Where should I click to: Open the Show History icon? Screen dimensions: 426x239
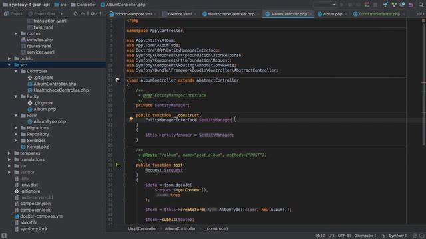click(402, 5)
